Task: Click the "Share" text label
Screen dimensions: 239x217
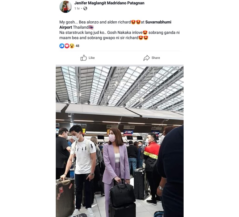Action: point(156,58)
